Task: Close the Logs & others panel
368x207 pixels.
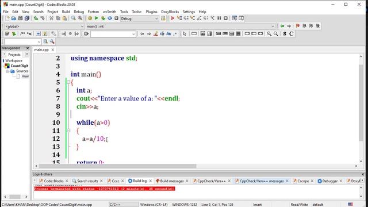Action: pyautogui.click(x=363, y=174)
